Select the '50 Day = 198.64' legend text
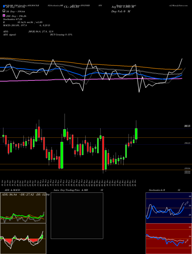 click(x=15, y=12)
